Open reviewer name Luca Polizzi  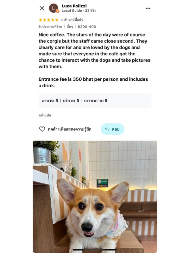(74, 6)
